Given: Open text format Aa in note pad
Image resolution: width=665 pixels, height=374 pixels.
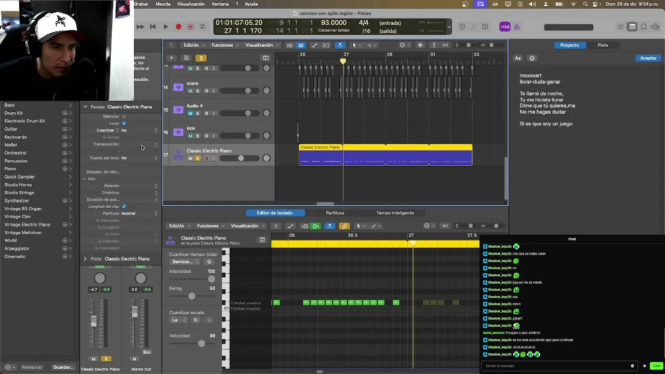Looking at the screenshot, I should [517, 58].
